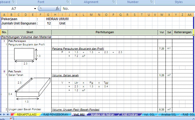Select the 'Pek.Tanah' cell
This screenshot has width=195, height=120.
click(x=15, y=72)
